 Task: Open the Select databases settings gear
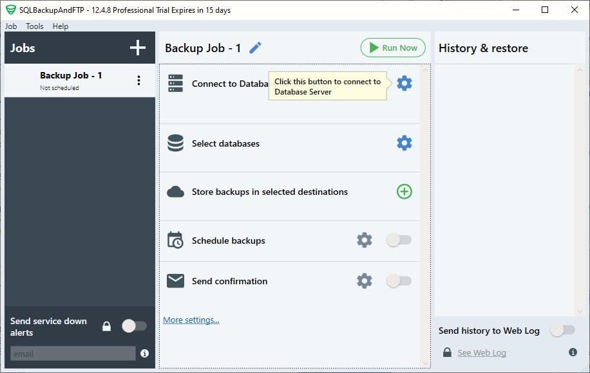404,143
